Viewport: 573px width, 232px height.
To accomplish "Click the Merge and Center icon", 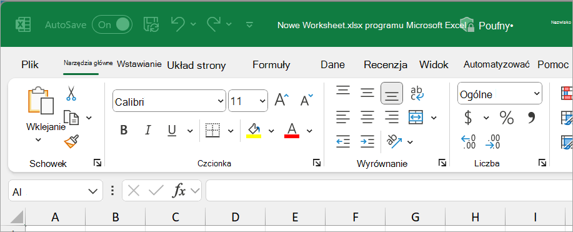I will [x=416, y=117].
